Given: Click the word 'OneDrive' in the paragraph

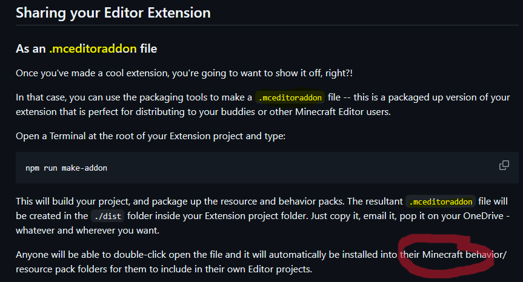Looking at the screenshot, I should pos(483,216).
